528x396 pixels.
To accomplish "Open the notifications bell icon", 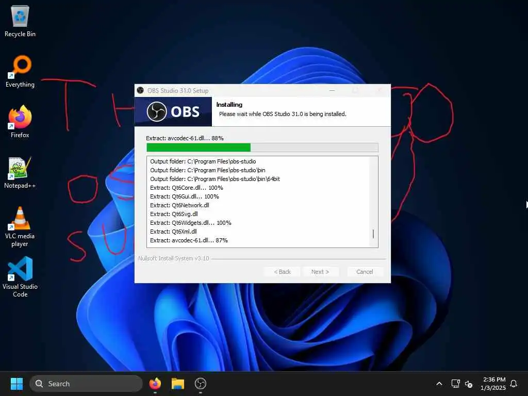I will tap(514, 384).
